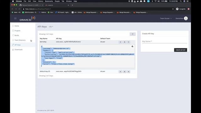Refresh the API keys list
This screenshot has height=113, width=201.
click(133, 34)
